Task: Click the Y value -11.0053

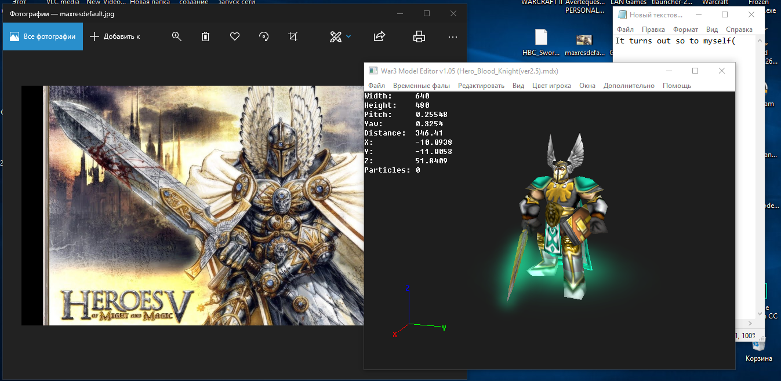Action: pos(434,152)
